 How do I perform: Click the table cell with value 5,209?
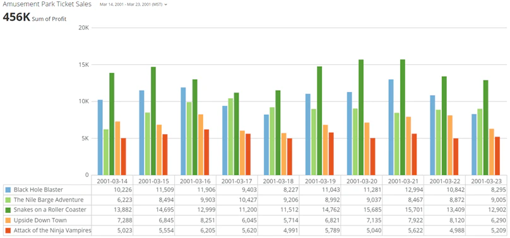(x=487, y=231)
